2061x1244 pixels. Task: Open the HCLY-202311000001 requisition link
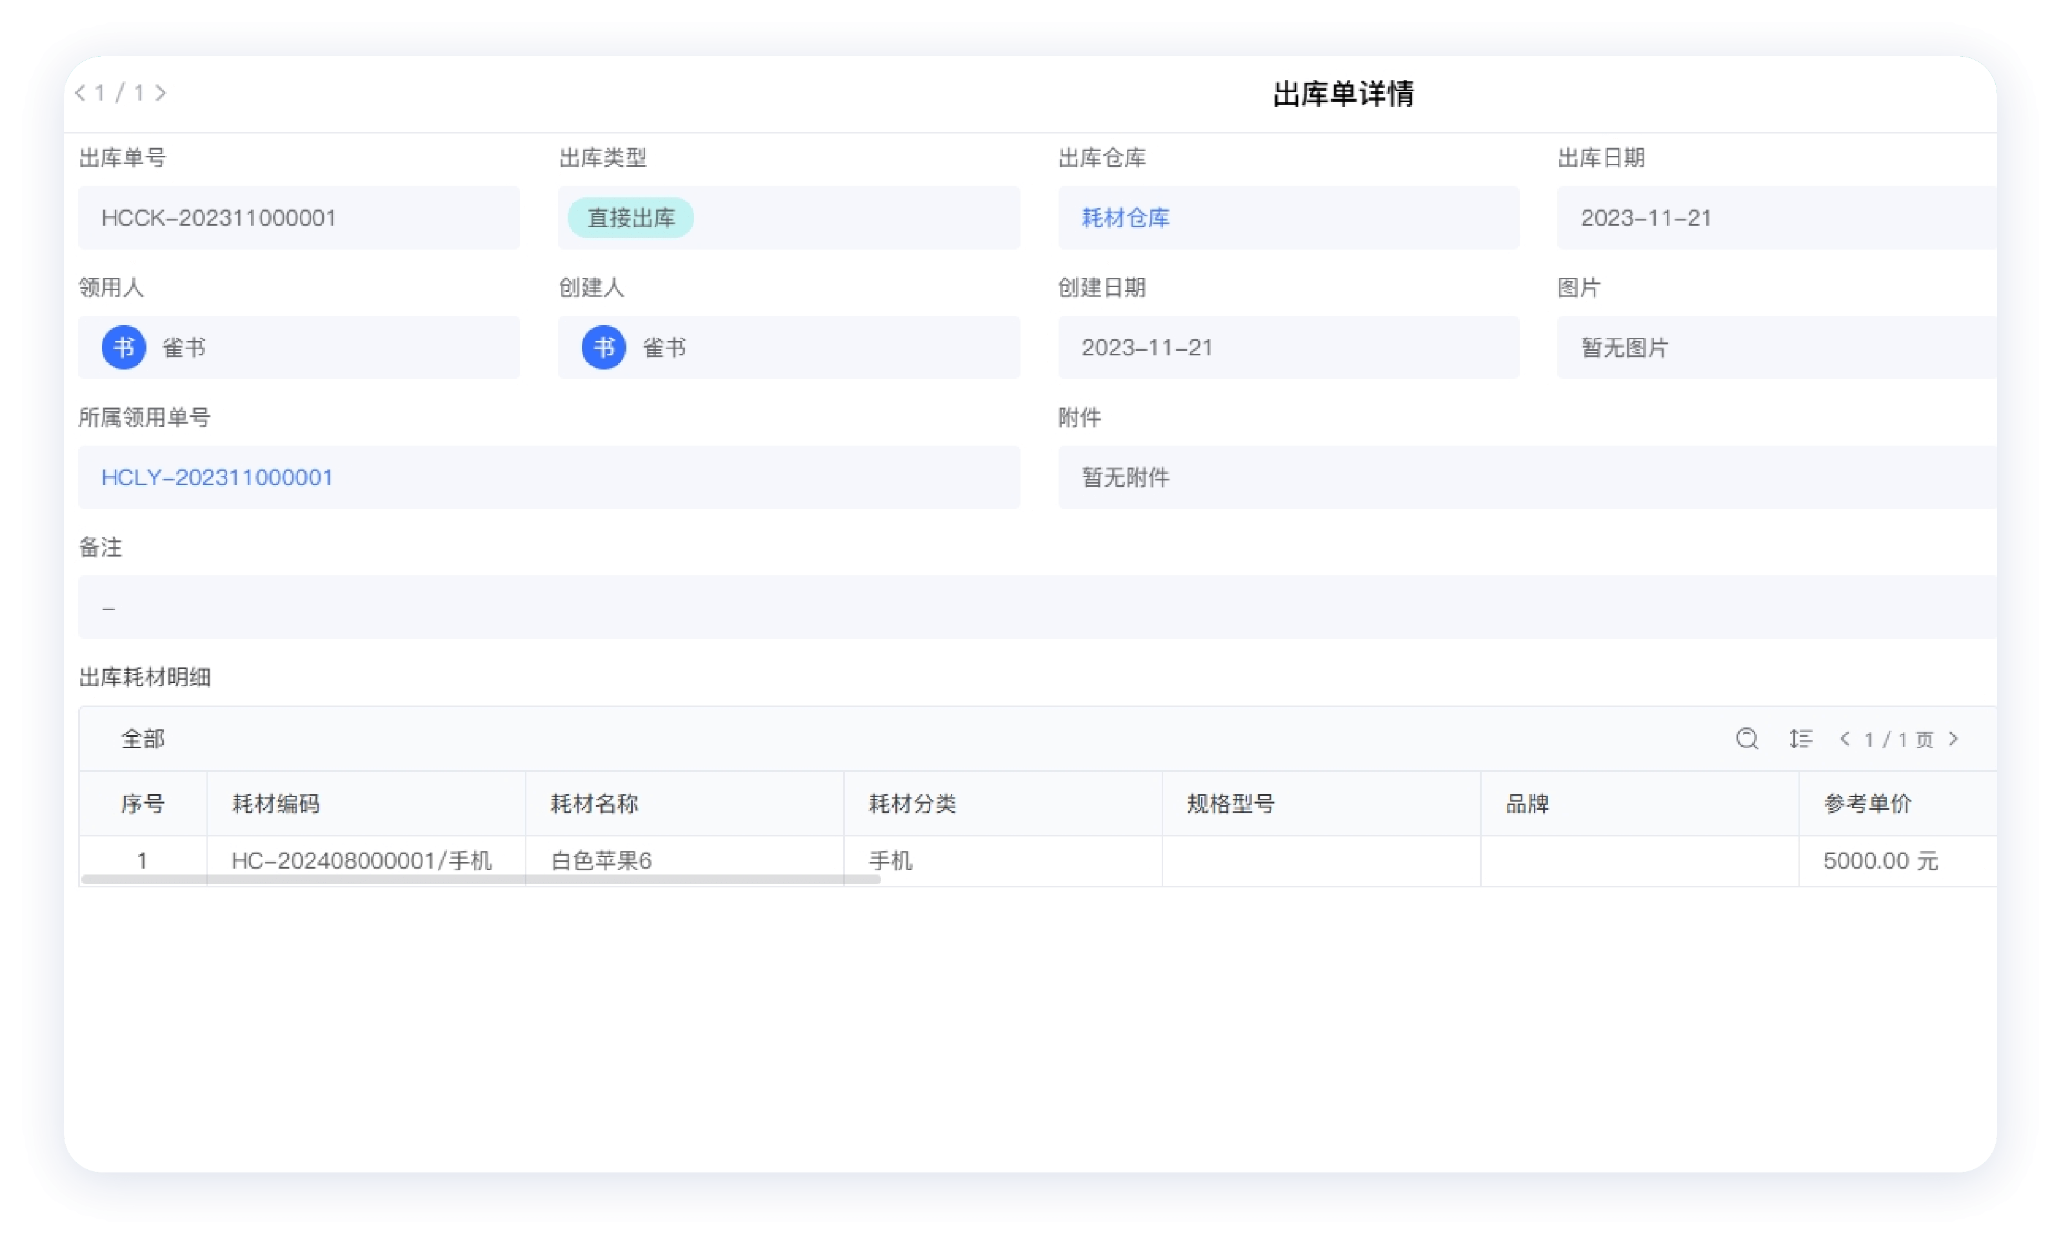[217, 477]
